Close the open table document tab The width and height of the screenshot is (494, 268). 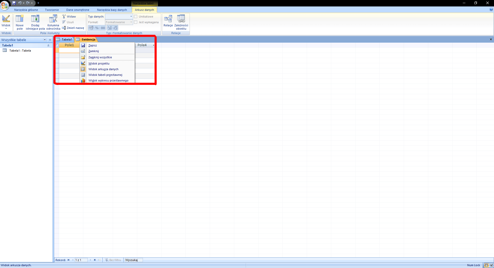coord(491,39)
